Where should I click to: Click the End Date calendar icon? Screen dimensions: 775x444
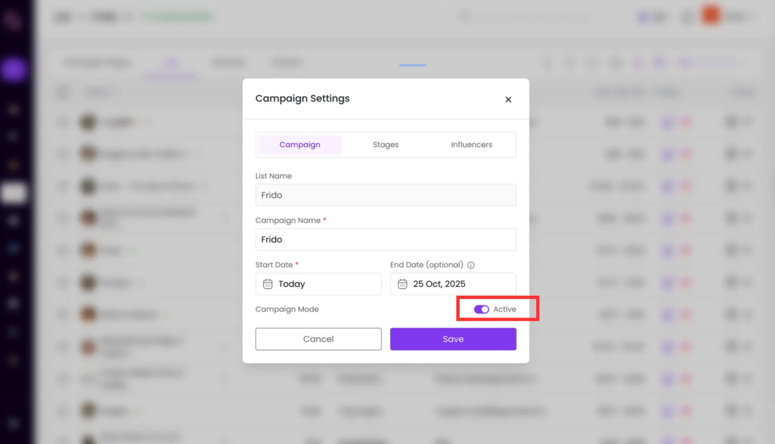tap(402, 284)
